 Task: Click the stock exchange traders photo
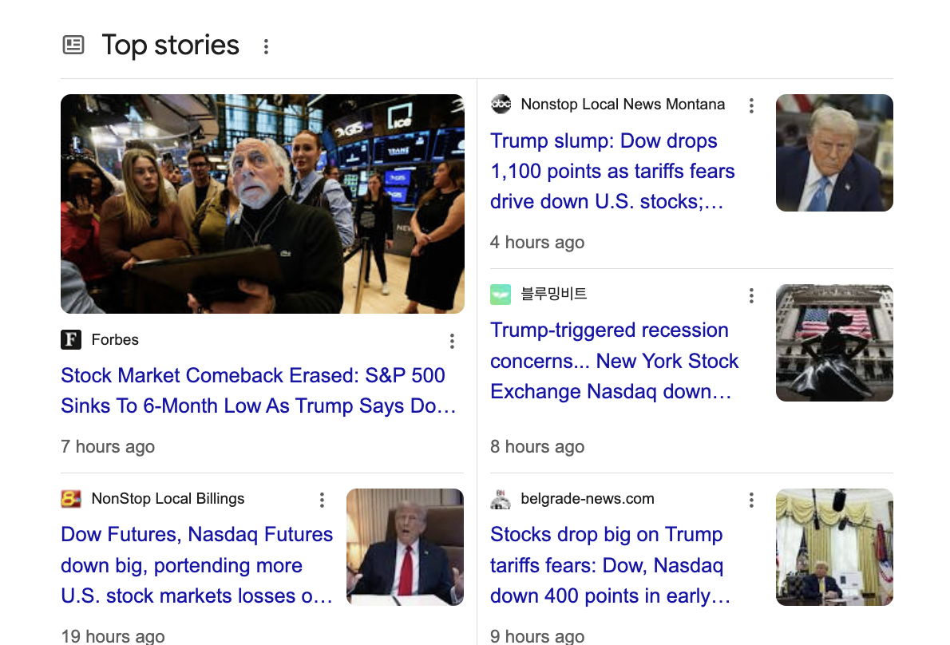[262, 204]
